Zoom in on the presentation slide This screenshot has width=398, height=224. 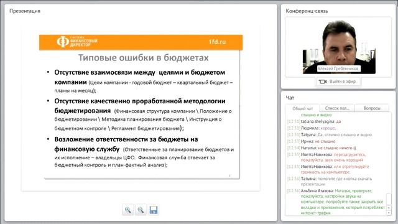tap(127, 210)
